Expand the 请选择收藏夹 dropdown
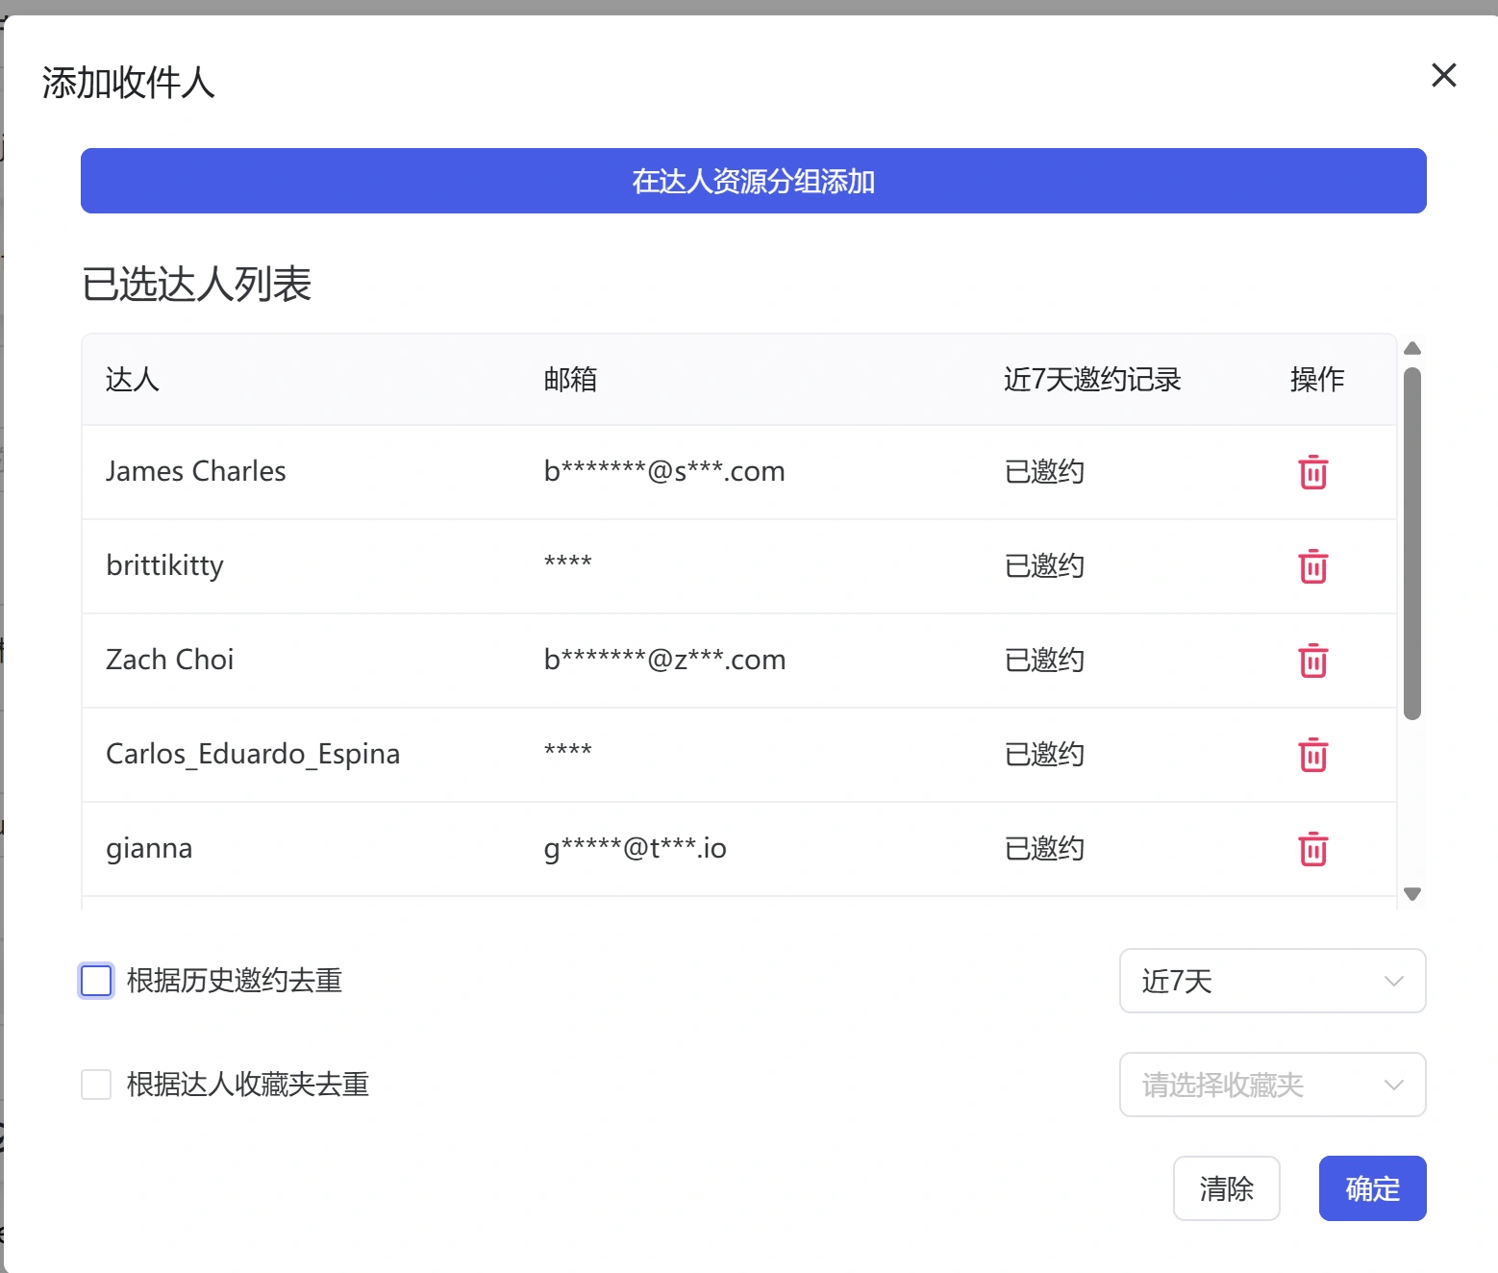This screenshot has height=1273, width=1498. click(x=1271, y=1085)
